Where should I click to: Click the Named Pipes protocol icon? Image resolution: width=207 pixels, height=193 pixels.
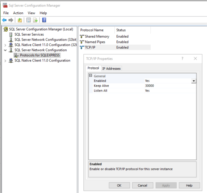point(82,42)
